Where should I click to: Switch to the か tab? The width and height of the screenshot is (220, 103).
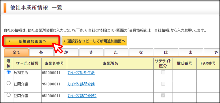(66, 52)
